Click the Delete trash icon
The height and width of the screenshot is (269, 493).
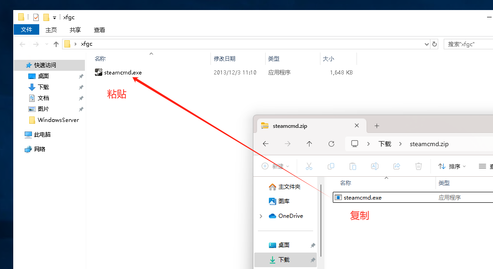[419, 166]
